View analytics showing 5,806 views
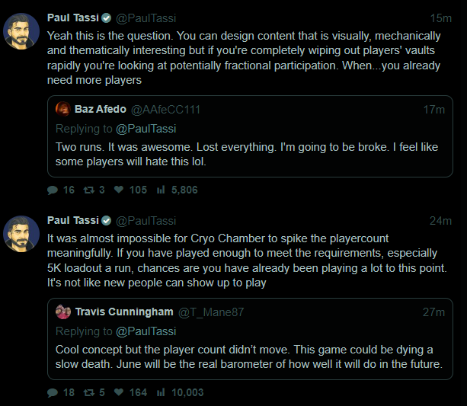Screen dimensions: 467x406 point(161,190)
